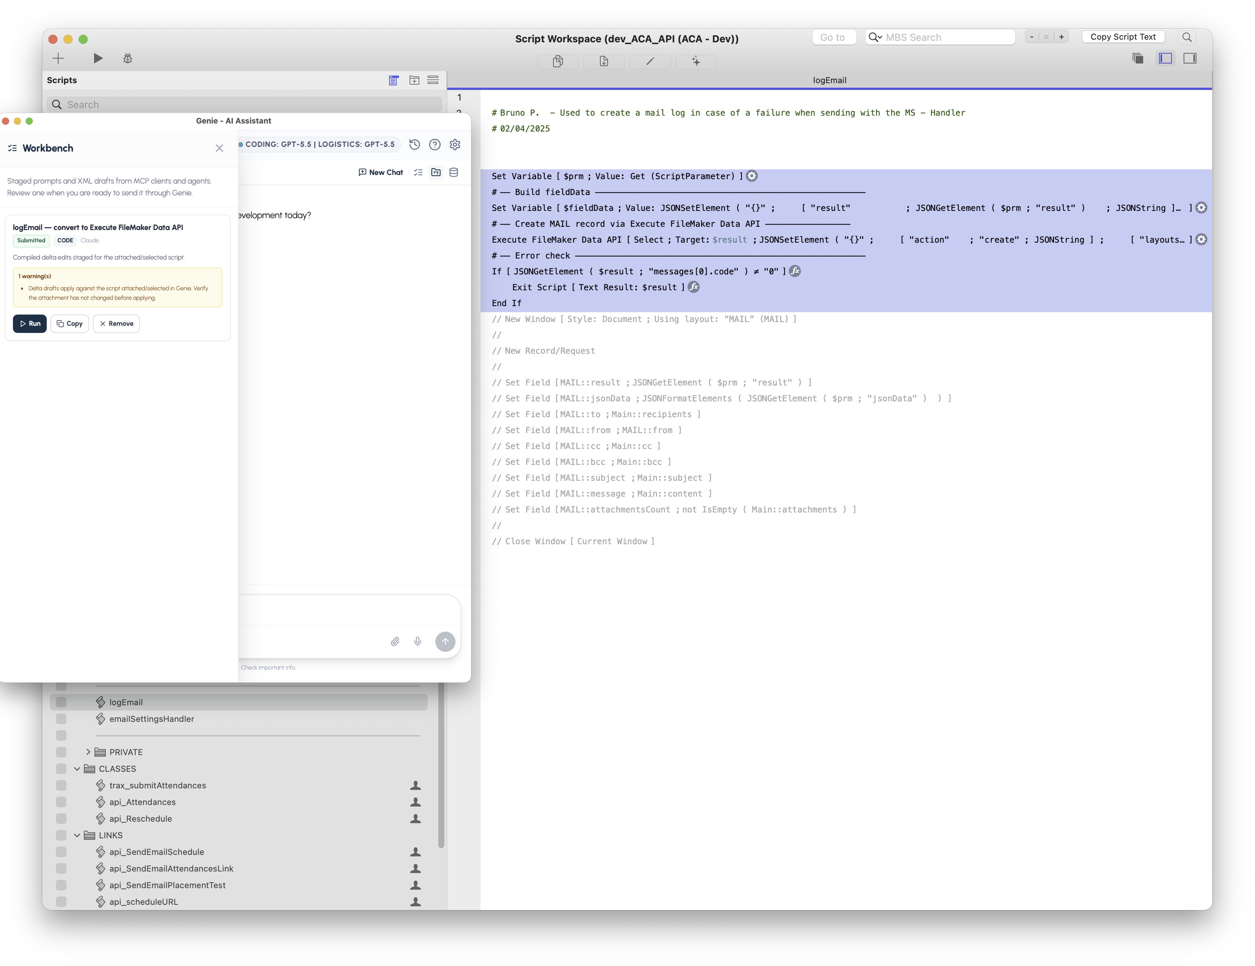
Task: Click the separator lines icon in Scripts pane
Action: 433,80
